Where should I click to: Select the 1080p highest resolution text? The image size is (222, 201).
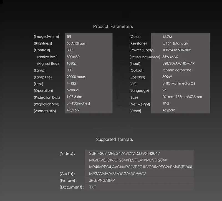click(x=72, y=63)
